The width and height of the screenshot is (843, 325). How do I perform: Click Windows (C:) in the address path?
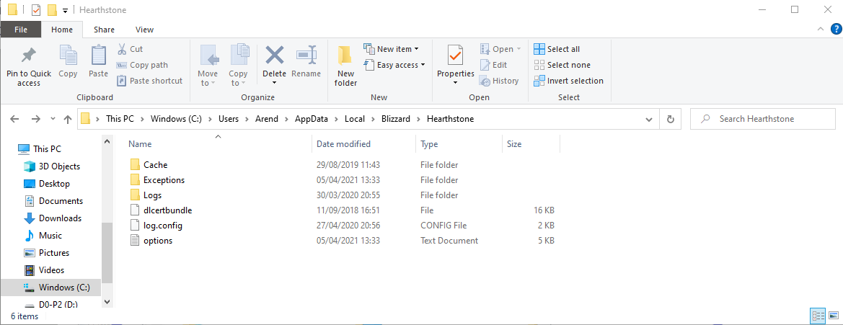(176, 119)
